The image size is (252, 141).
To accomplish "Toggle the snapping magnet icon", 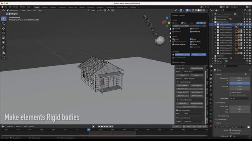I will click(x=105, y=11).
